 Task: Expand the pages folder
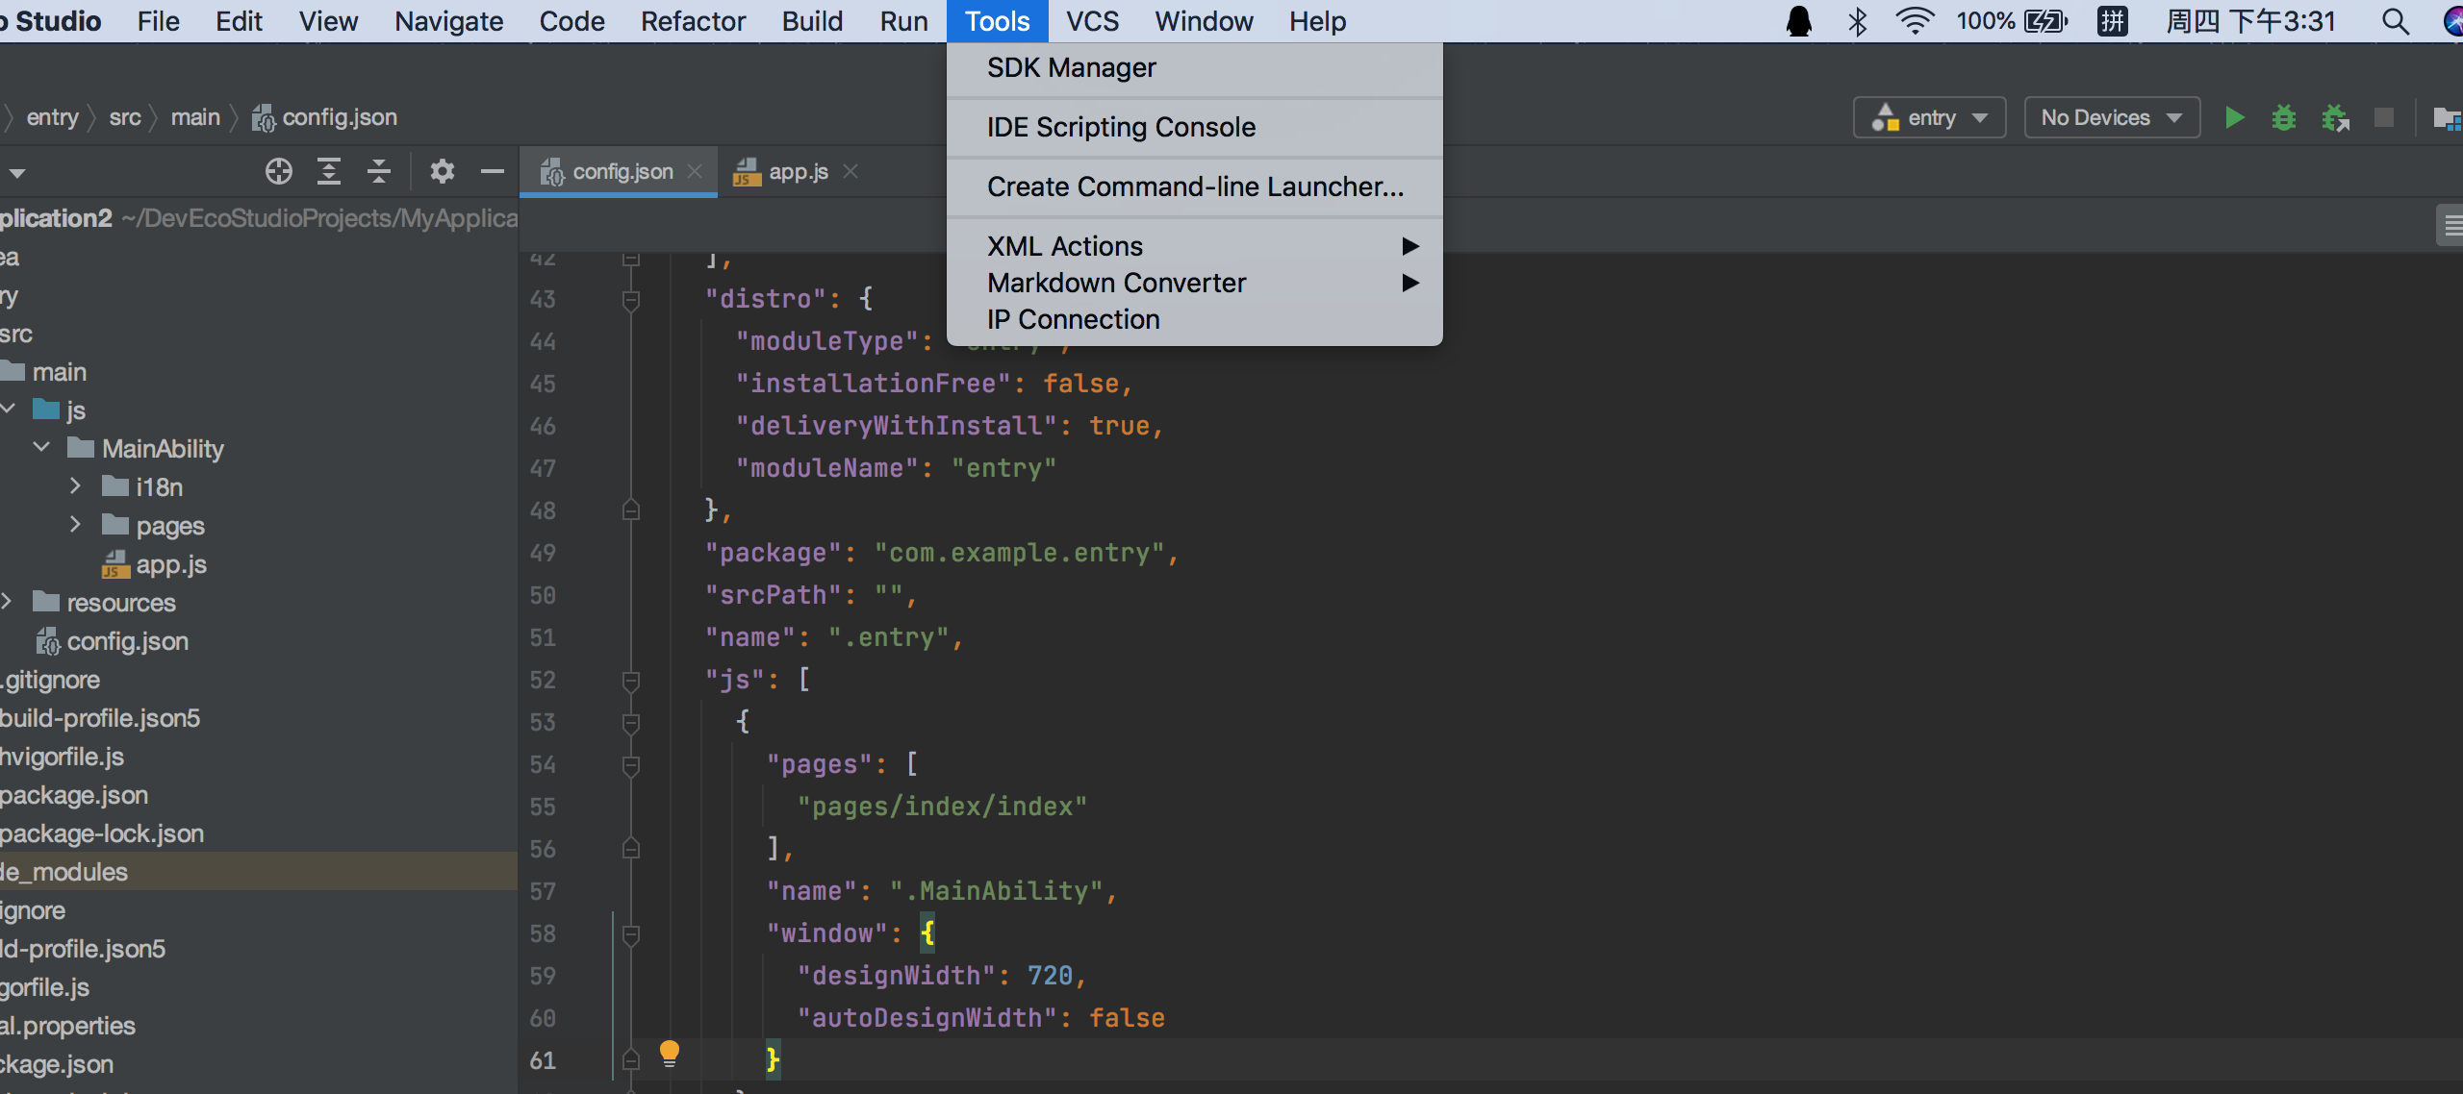point(75,525)
